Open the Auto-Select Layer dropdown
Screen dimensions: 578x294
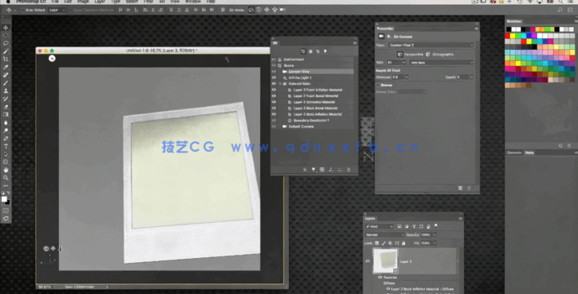tap(56, 11)
